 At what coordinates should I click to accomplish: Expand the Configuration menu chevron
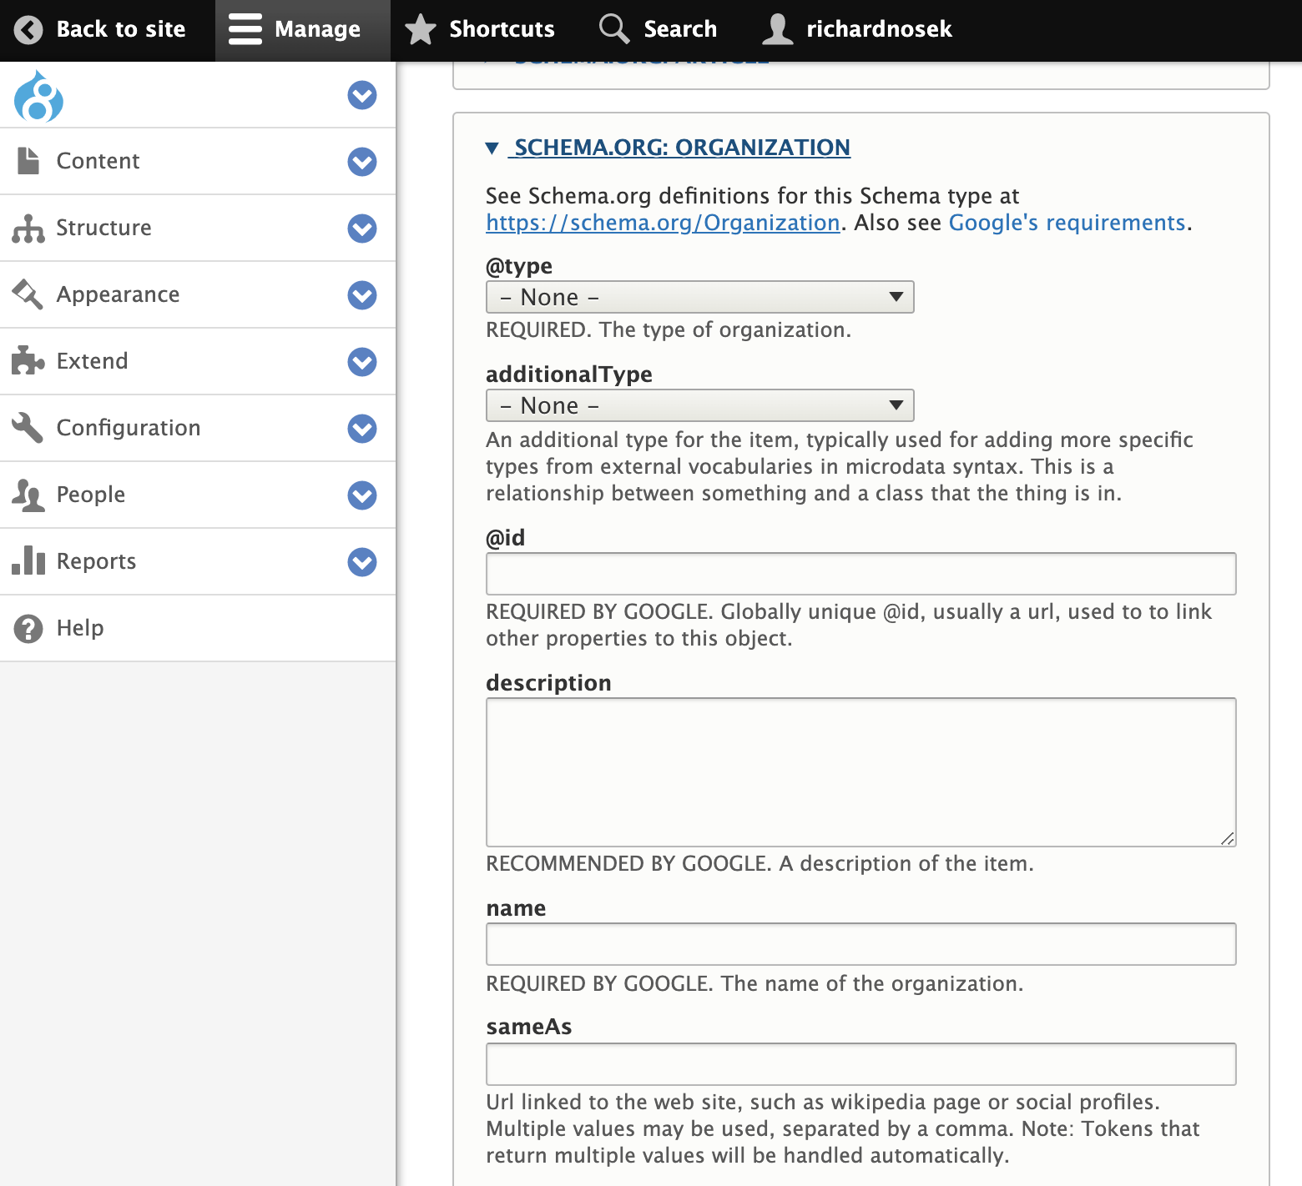click(x=362, y=429)
